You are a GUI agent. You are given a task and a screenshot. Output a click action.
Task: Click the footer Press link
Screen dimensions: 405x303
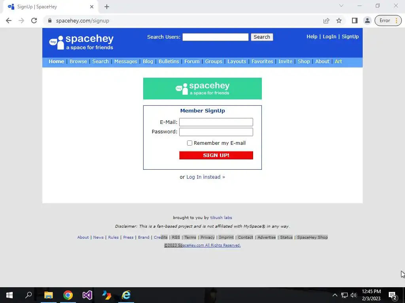click(x=128, y=237)
